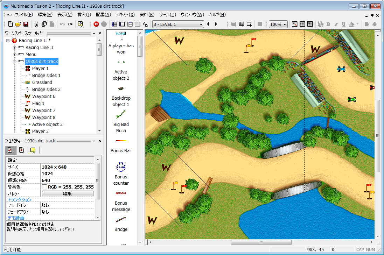Viewport: 384px width, 255px height.
Task: Click the 仮想の幅 value 1024 field
Action: click(x=67, y=173)
